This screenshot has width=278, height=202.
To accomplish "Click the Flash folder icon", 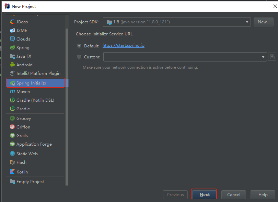I will (12, 162).
